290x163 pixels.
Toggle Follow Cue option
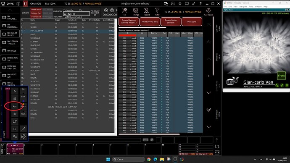tap(36, 13)
